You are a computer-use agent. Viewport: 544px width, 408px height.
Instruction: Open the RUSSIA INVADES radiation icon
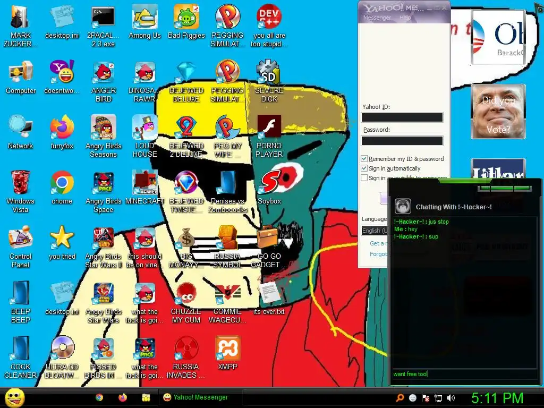click(186, 358)
